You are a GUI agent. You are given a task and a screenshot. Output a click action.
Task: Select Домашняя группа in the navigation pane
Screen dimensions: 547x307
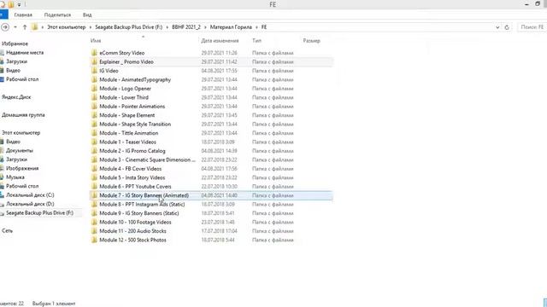point(23,115)
